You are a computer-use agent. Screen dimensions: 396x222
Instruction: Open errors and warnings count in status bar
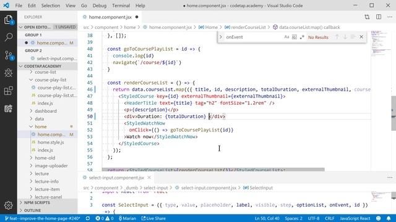click(x=105, y=218)
